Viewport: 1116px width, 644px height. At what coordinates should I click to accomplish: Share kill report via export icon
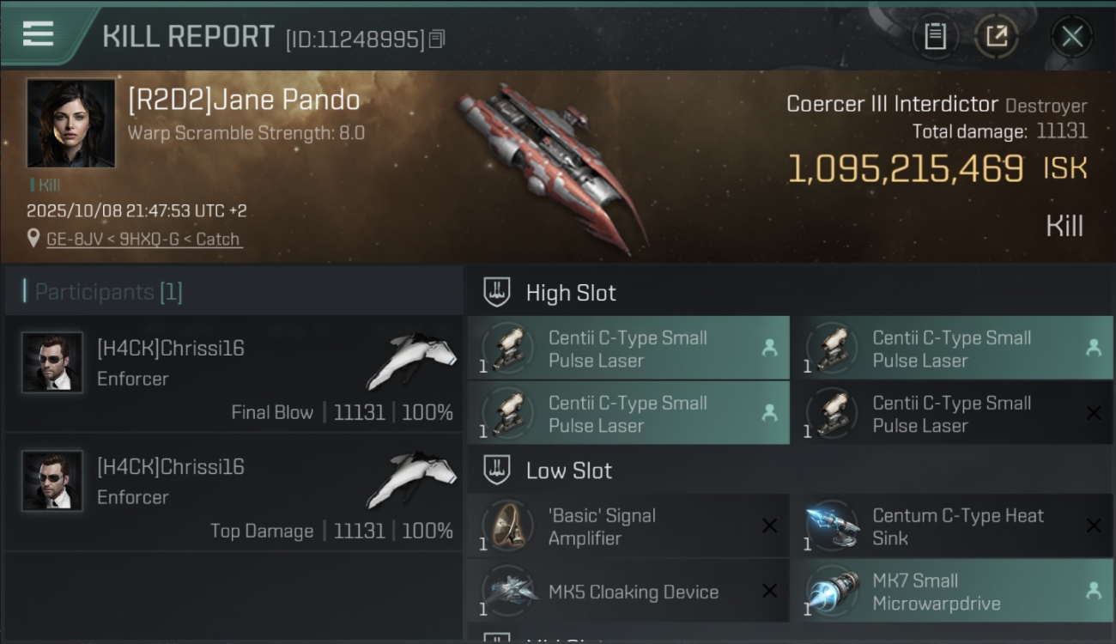pyautogui.click(x=997, y=36)
